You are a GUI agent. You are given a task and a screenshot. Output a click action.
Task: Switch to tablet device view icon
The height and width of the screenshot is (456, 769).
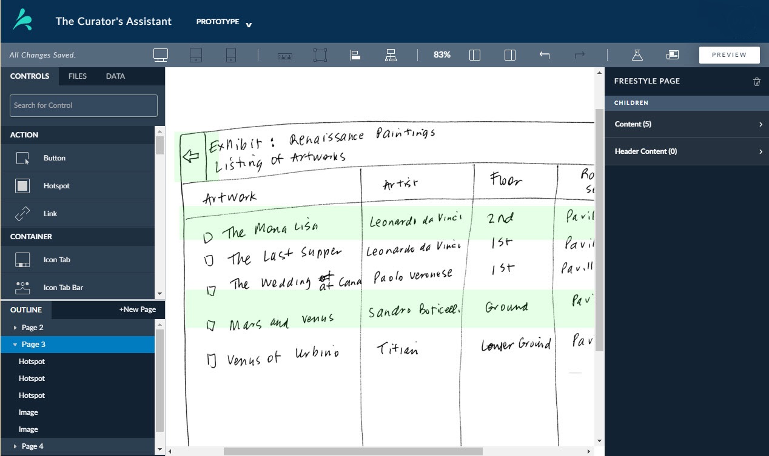tap(195, 55)
